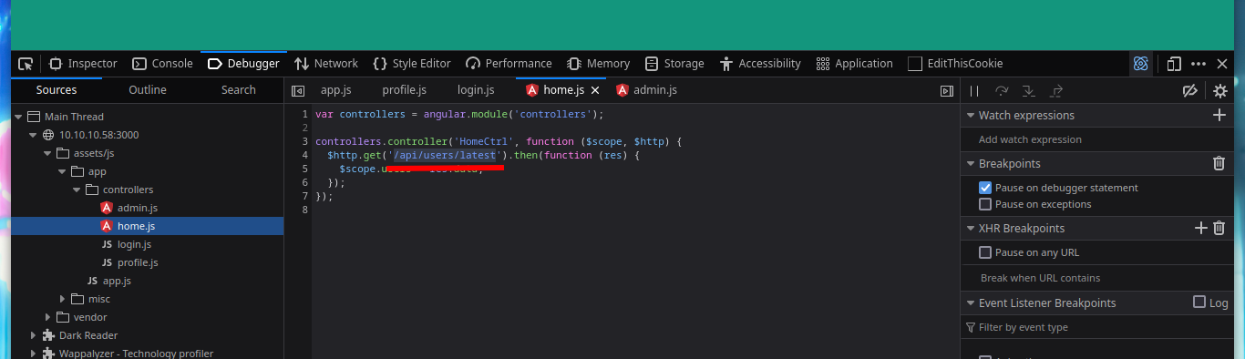
Task: Click the Step Over icon
Action: [x=1002, y=90]
